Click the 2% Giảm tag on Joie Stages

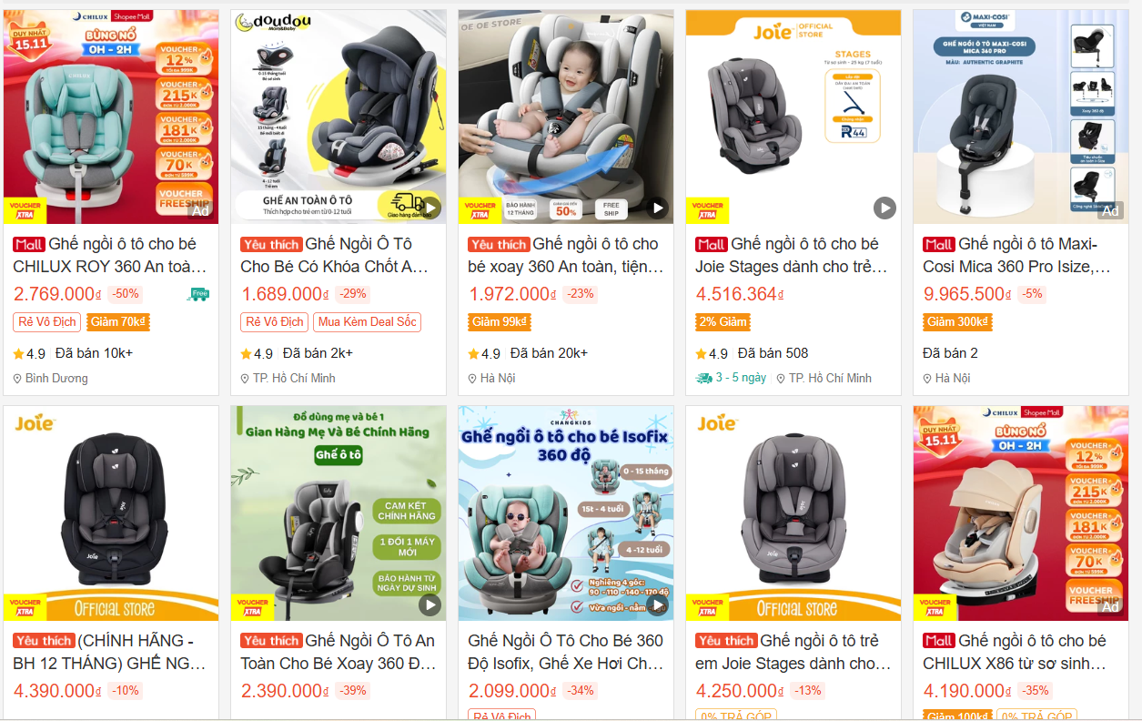[723, 322]
